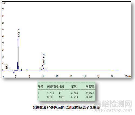Click the NO3- peak label at 8.881
Image resolution: width=135 pixels, height=115 pixels.
(x=44, y=59)
